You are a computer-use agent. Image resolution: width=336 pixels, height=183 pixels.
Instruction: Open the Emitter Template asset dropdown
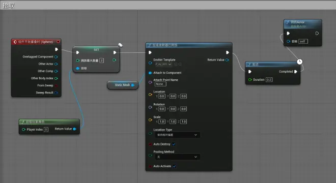[x=163, y=64]
